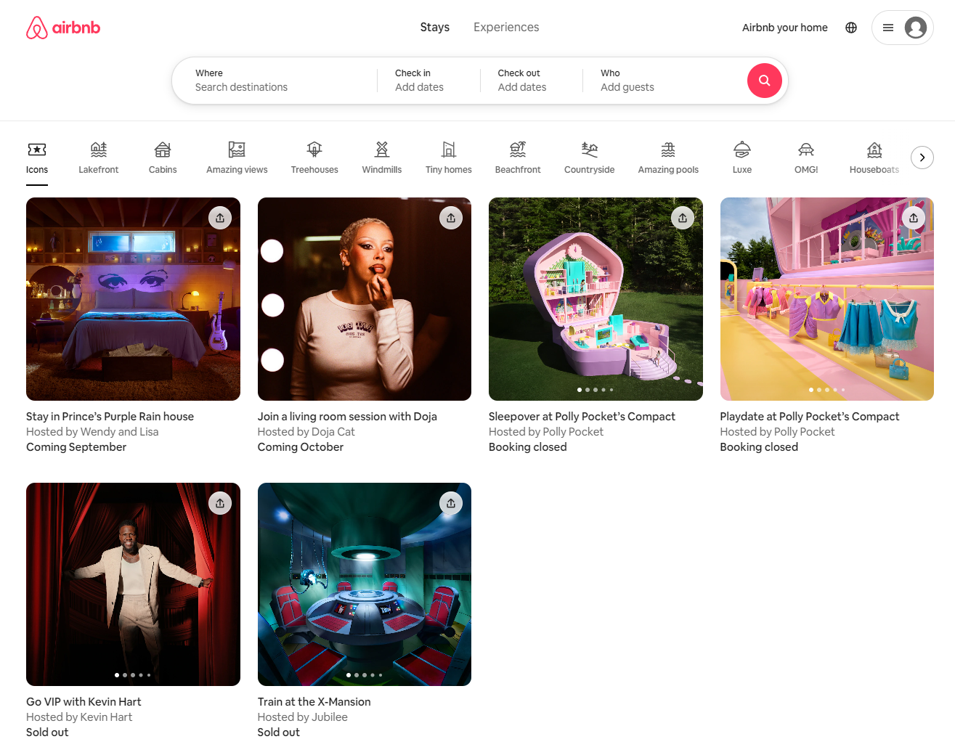The height and width of the screenshot is (747, 955).
Task: Click 'Go VIP with Kevin Hart' title
Action: 84,702
